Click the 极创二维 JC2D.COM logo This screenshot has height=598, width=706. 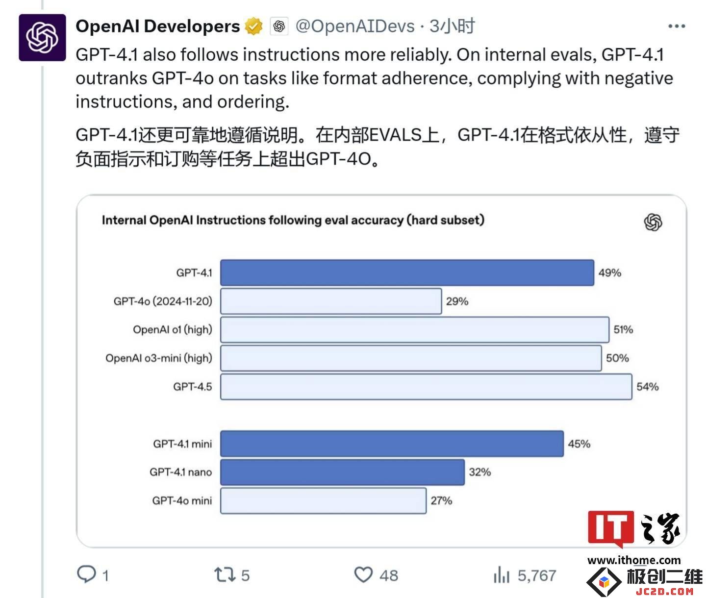click(x=645, y=582)
